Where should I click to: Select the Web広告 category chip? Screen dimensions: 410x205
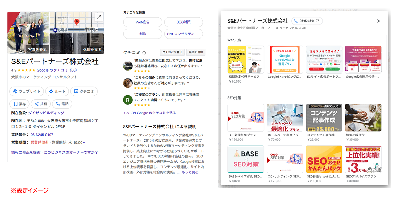pyautogui.click(x=142, y=22)
